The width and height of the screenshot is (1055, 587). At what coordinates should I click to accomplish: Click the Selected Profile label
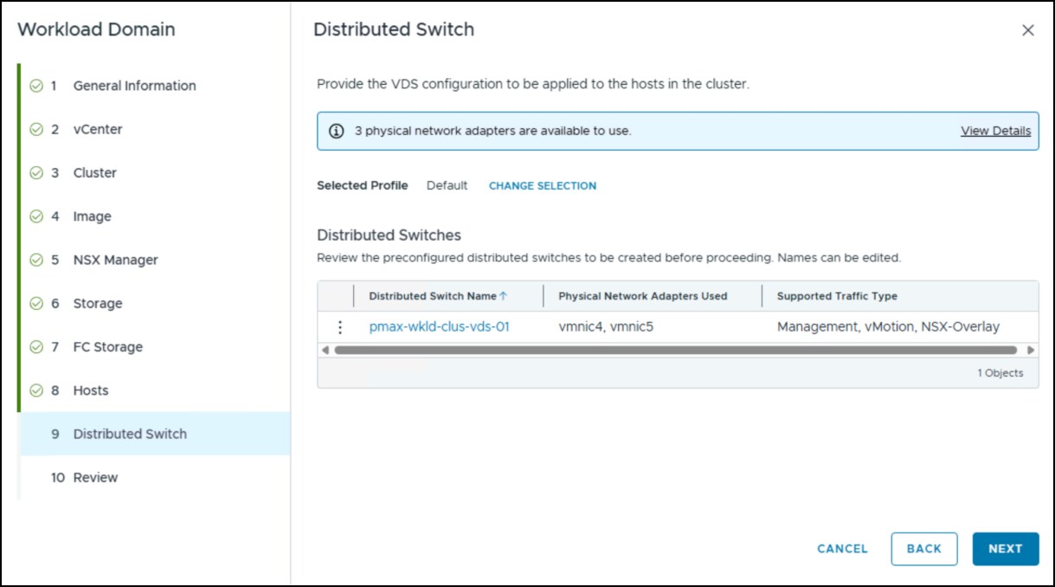(363, 185)
